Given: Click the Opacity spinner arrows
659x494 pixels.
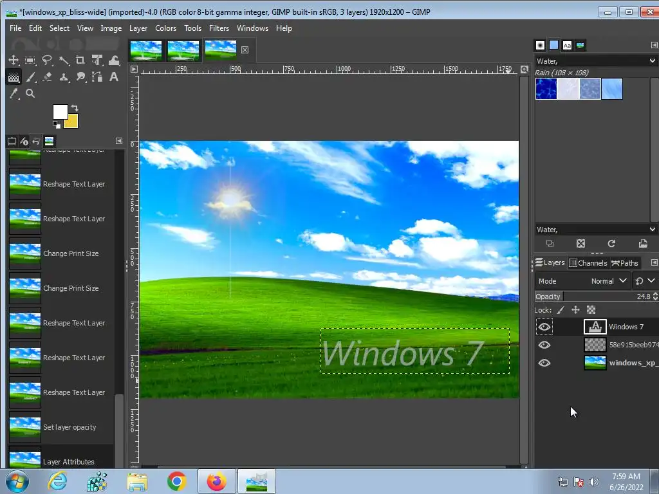Looking at the screenshot, I should click(x=655, y=297).
